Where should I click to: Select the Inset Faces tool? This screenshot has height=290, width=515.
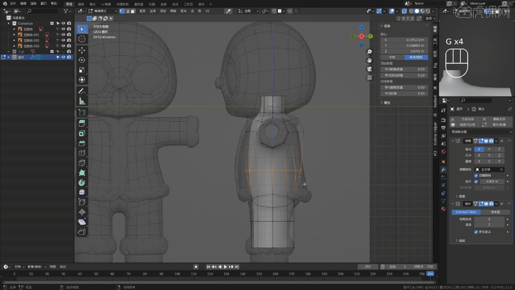[82, 133]
